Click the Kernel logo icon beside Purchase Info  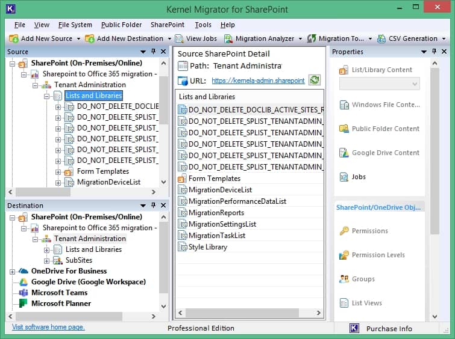tap(354, 328)
